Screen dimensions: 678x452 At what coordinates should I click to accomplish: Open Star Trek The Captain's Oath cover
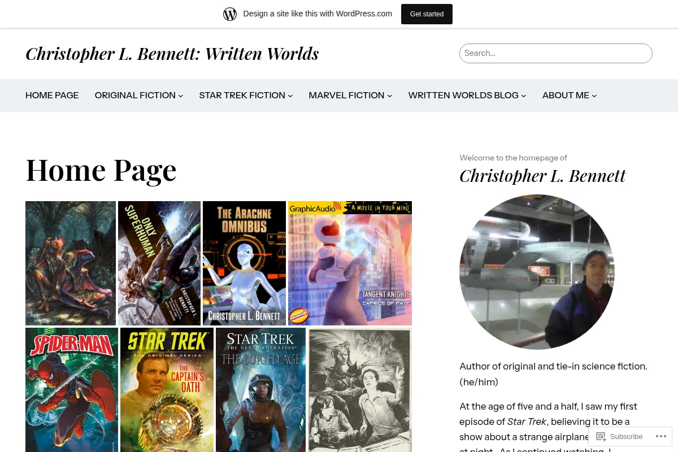click(x=167, y=390)
